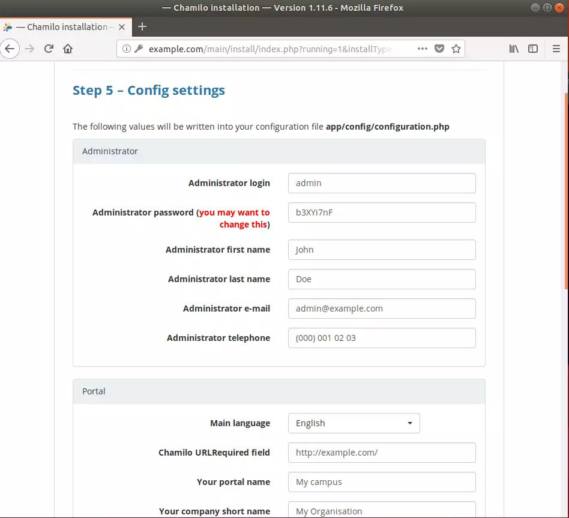The height and width of the screenshot is (518, 569).
Task: Open the Main language dropdown
Action: [354, 423]
